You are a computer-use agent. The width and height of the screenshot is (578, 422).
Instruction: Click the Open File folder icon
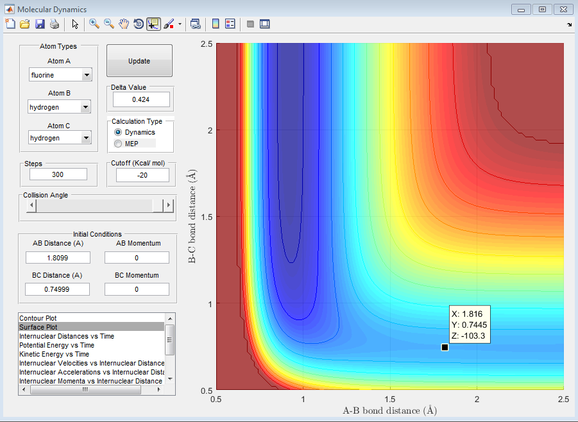[24, 24]
